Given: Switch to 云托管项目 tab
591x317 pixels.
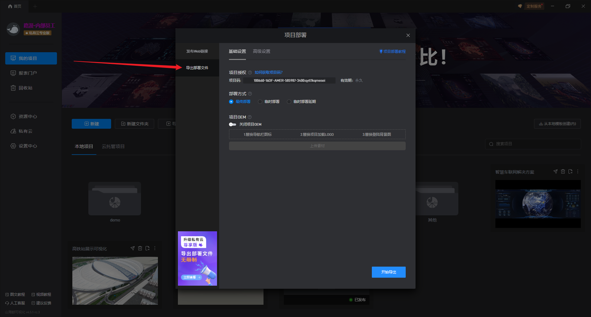Looking at the screenshot, I should coord(113,147).
